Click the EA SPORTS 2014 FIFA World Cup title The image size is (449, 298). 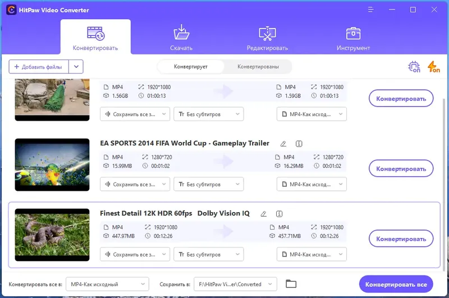click(x=185, y=143)
